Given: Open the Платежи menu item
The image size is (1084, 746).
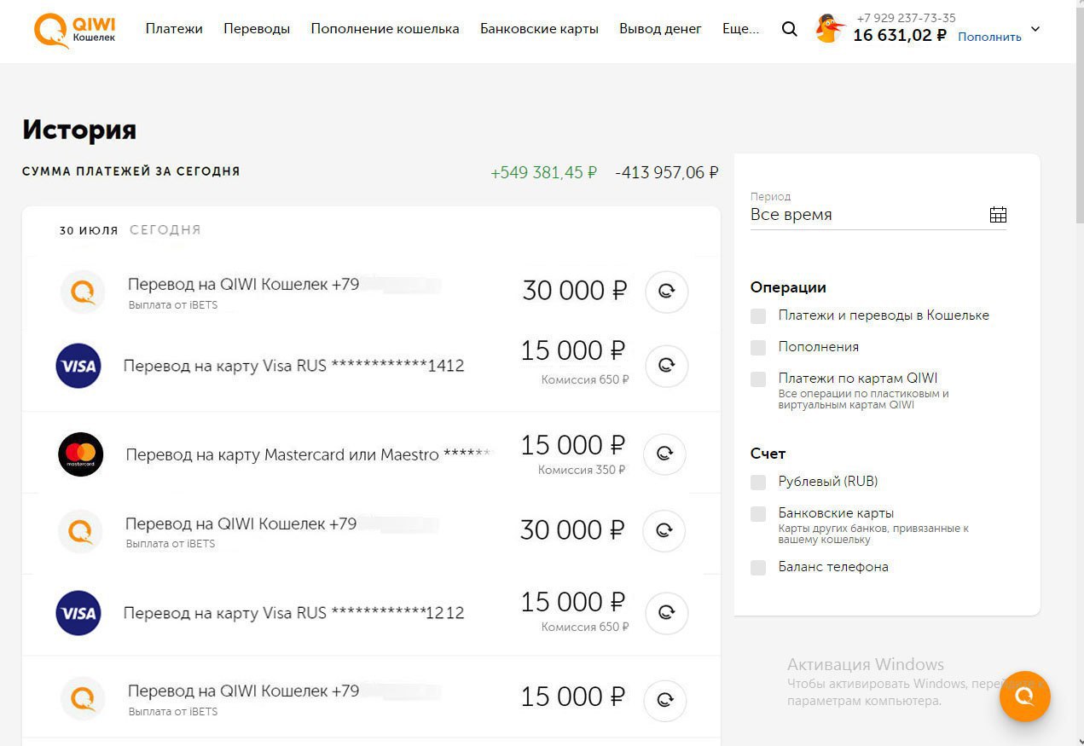Looking at the screenshot, I should (174, 29).
